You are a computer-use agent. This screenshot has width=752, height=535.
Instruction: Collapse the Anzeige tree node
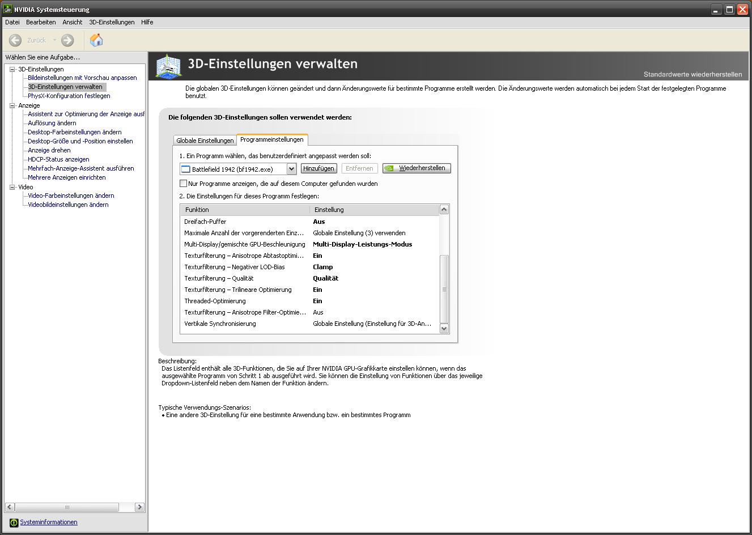pyautogui.click(x=12, y=105)
